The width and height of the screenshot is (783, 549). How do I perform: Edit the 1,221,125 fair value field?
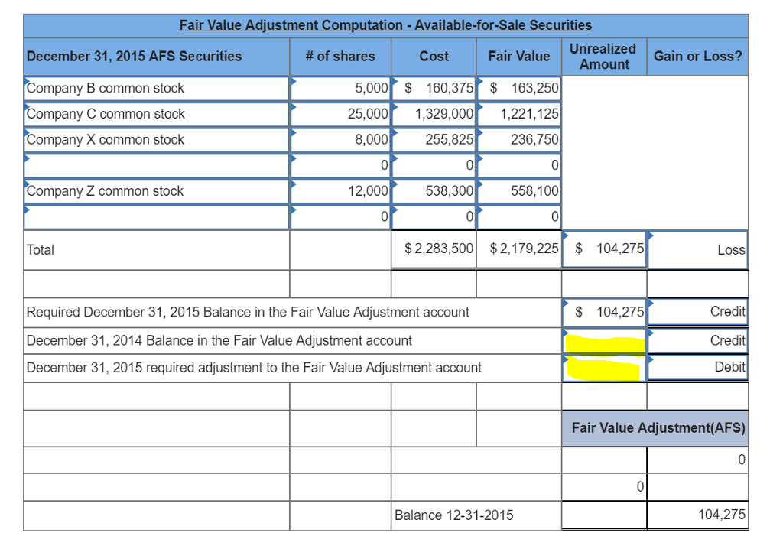tap(519, 114)
